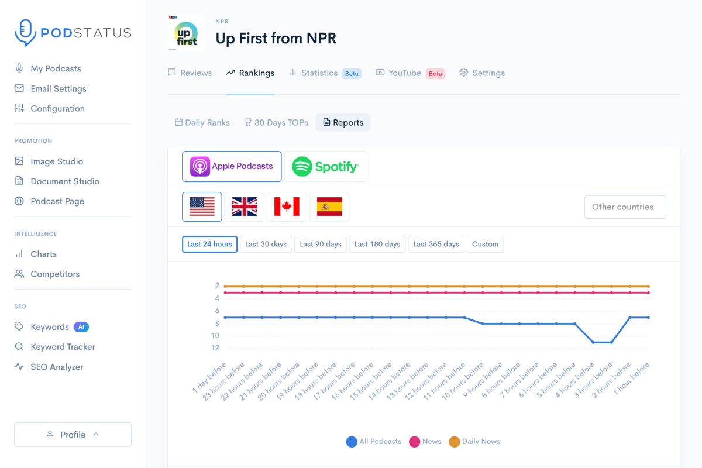Select the Last 90 days filter
The image size is (702, 468).
[320, 244]
